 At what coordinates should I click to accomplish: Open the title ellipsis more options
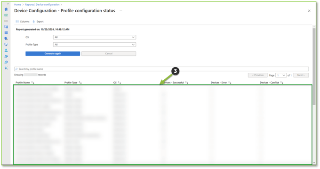tap(121, 11)
